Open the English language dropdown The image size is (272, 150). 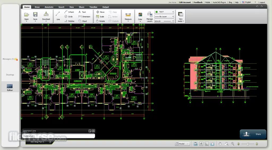[249, 2]
